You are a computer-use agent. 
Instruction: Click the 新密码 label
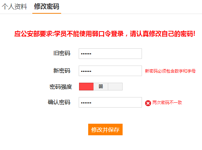(62, 71)
